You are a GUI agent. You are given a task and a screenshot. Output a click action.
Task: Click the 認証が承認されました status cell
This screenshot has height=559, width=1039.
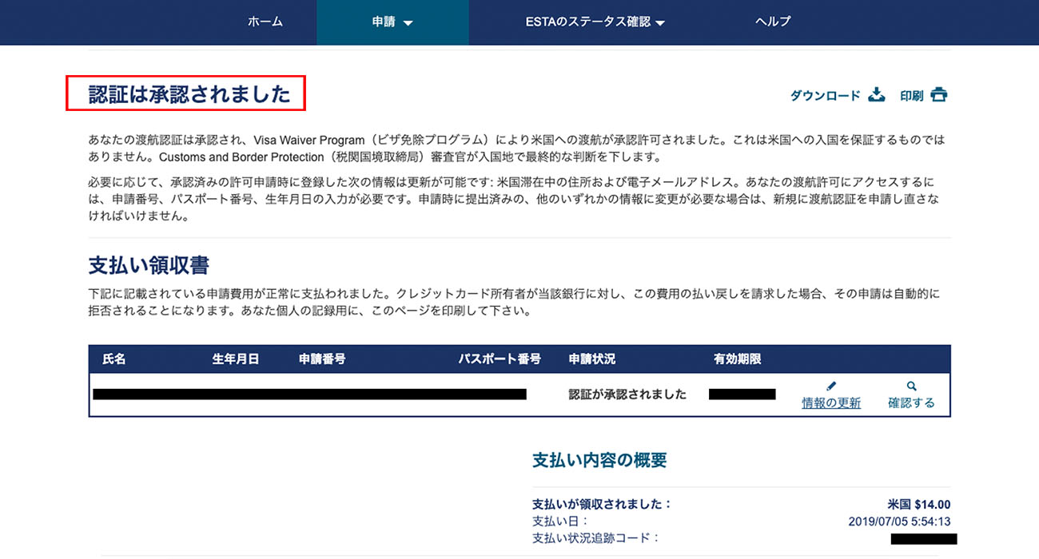[627, 394]
